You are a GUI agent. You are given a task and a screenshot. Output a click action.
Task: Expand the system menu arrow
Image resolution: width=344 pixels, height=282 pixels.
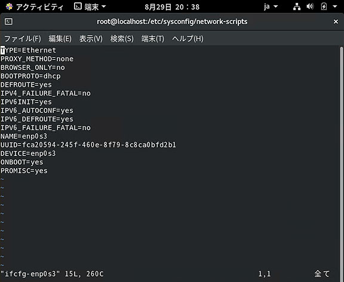pyautogui.click(x=335, y=7)
